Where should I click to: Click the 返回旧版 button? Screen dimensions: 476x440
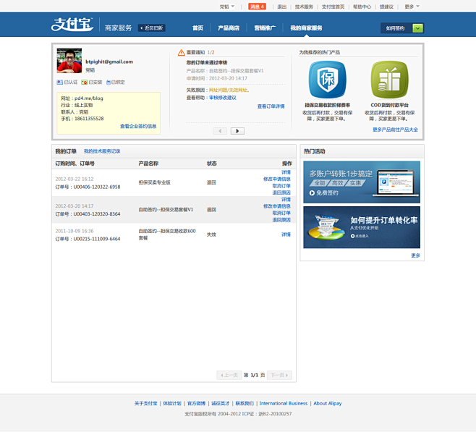[x=152, y=28]
